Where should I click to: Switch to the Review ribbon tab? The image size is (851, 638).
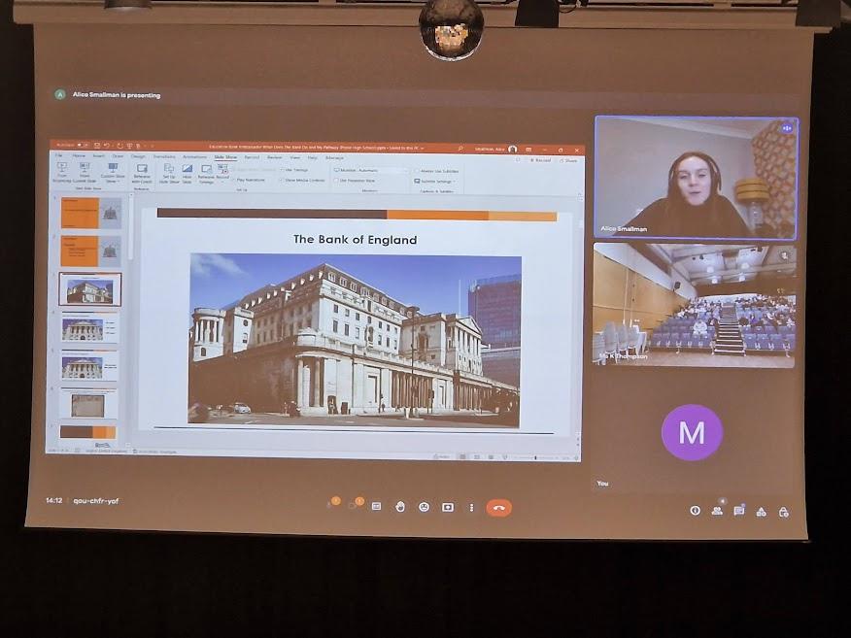[x=274, y=157]
